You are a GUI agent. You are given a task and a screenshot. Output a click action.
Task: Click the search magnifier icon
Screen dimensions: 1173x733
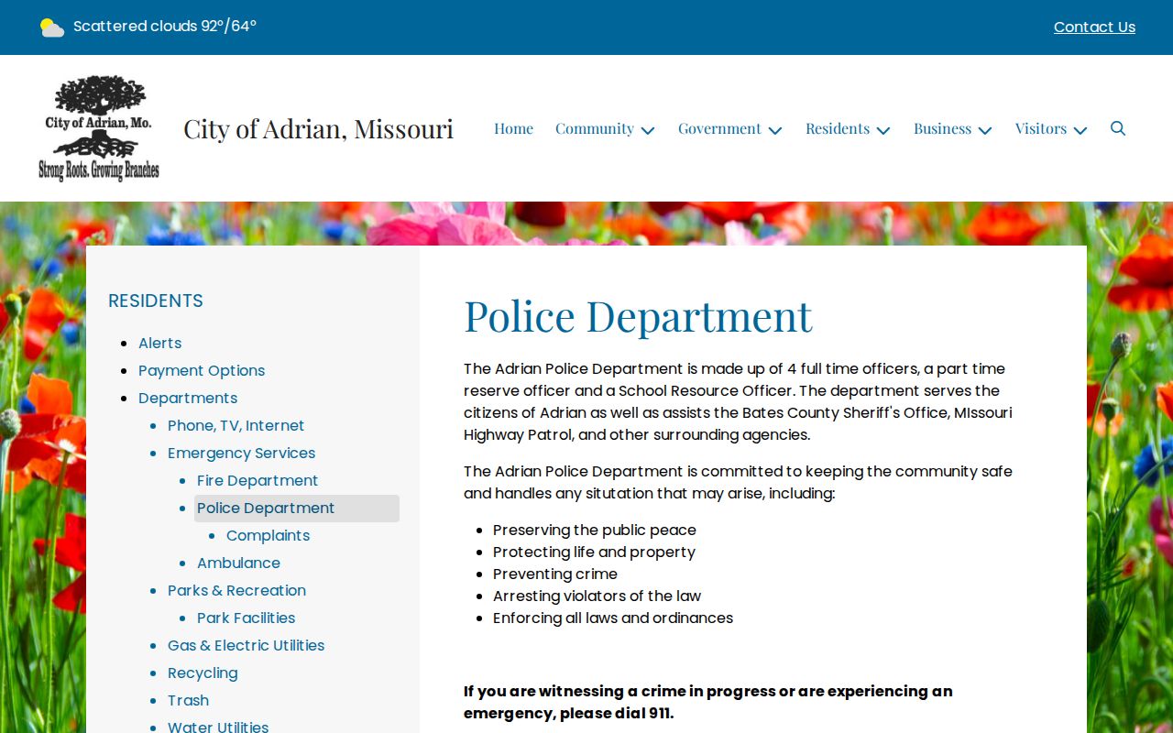coord(1118,128)
